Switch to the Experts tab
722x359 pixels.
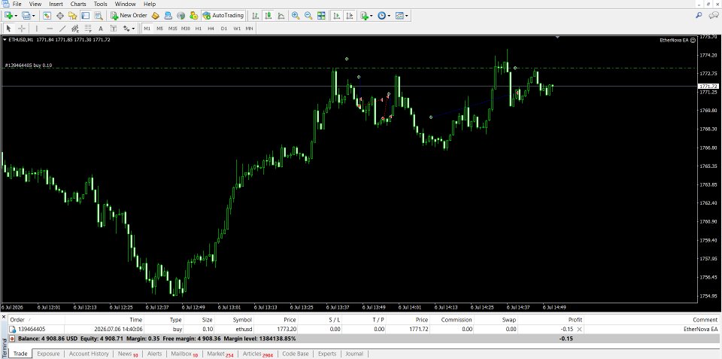[327, 354]
